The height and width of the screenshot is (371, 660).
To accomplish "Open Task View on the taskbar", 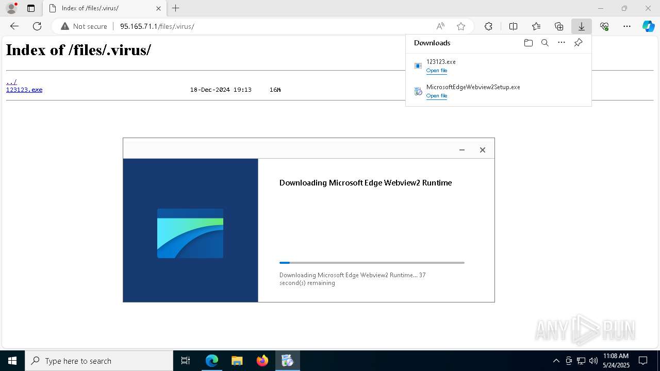I will pyautogui.click(x=186, y=361).
